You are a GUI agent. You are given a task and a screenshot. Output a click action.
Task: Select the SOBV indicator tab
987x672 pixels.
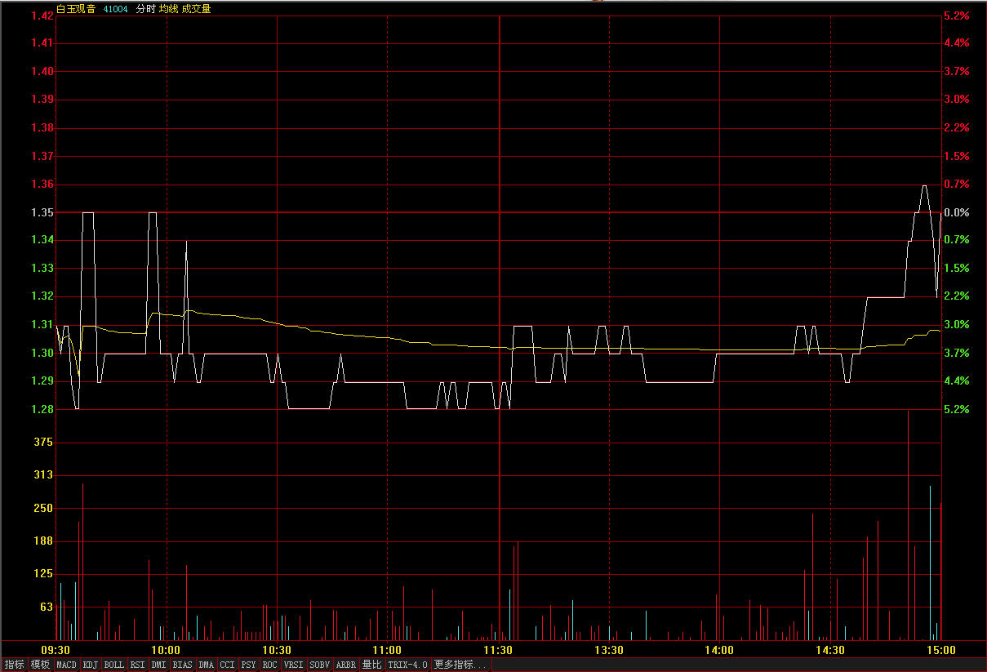(320, 665)
